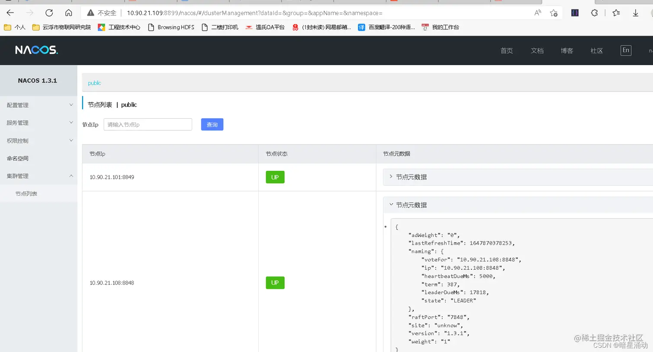Click the "version": "1.3.1" metadata line
The width and height of the screenshot is (653, 352).
[x=439, y=333]
